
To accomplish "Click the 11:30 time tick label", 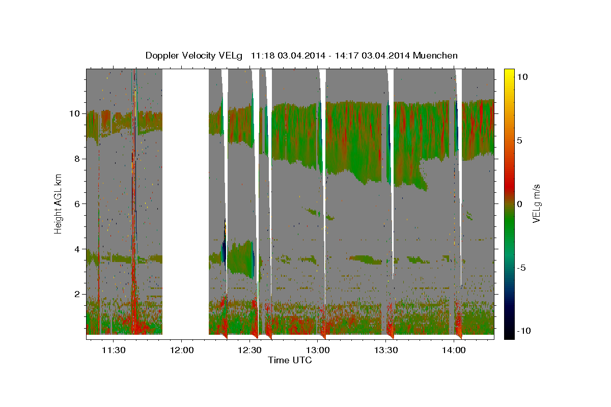I will point(114,350).
